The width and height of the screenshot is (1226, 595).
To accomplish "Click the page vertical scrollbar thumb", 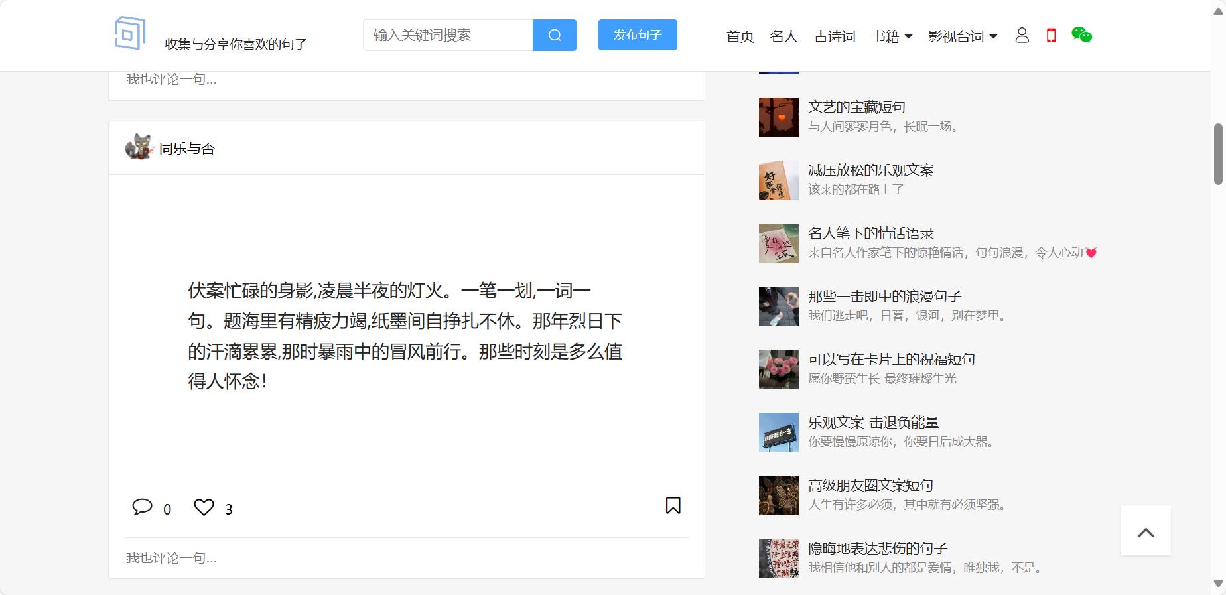I will point(1218,154).
